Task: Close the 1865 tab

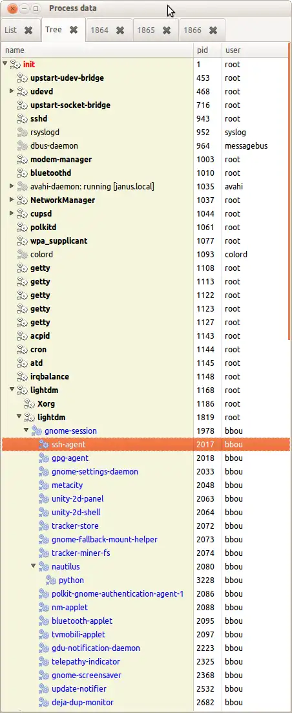Action: coord(167,30)
